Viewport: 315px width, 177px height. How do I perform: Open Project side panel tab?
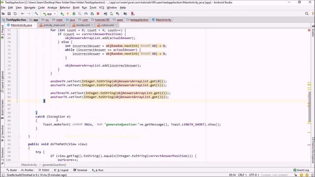tap(2, 32)
